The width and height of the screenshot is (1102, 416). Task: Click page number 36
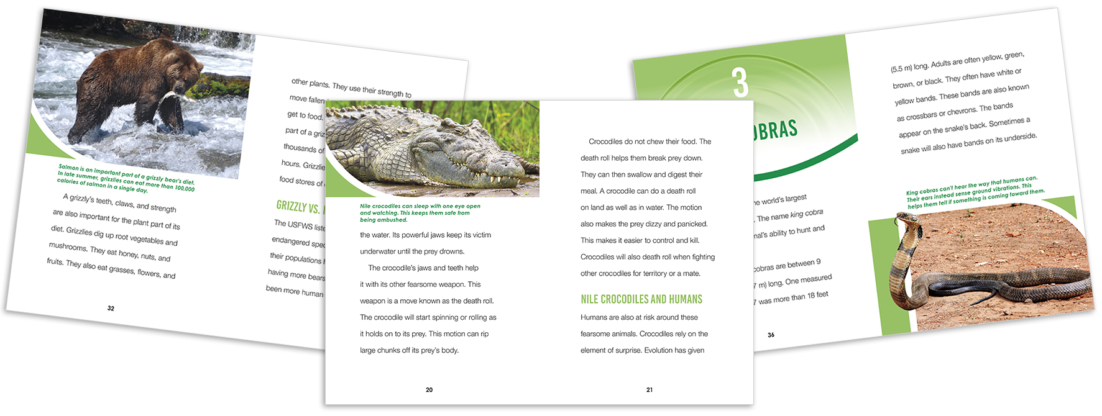771,335
